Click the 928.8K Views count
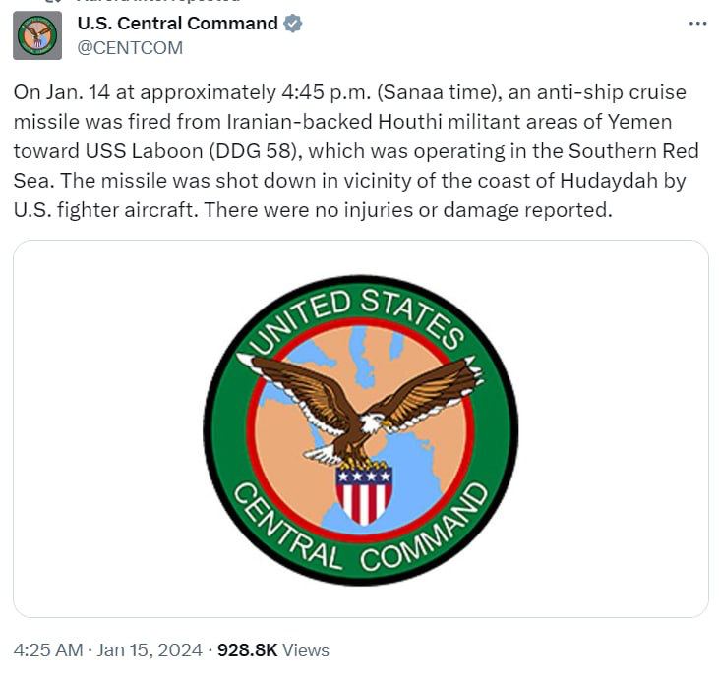 coord(272,650)
